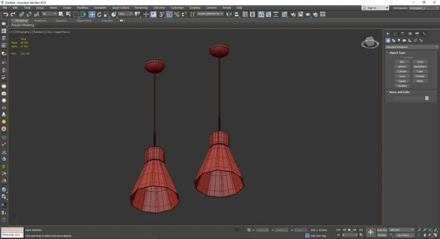Image resolution: width=440 pixels, height=239 pixels.
Task: Open the Sign In dropdown arrow
Action: (x=386, y=8)
